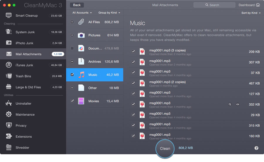The height and width of the screenshot is (162, 264).
Task: Click the Uninstaller icon
Action: tap(9, 103)
